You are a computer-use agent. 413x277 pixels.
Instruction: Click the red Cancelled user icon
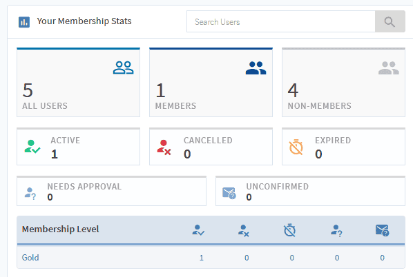pos(164,147)
